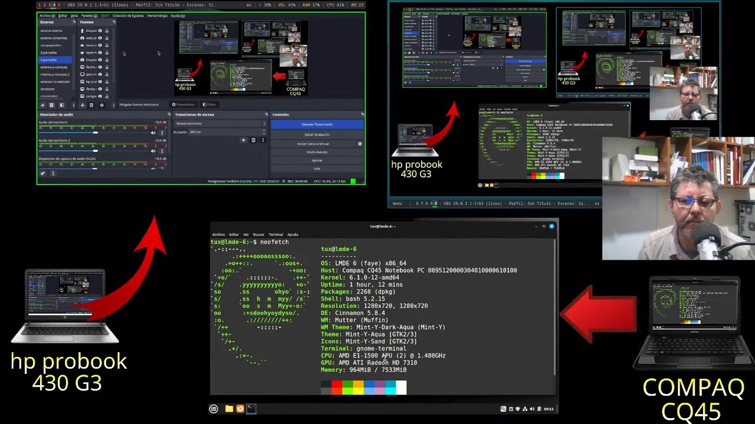Open the network icon in the tray
The height and width of the screenshot is (424, 755).
click(x=525, y=409)
